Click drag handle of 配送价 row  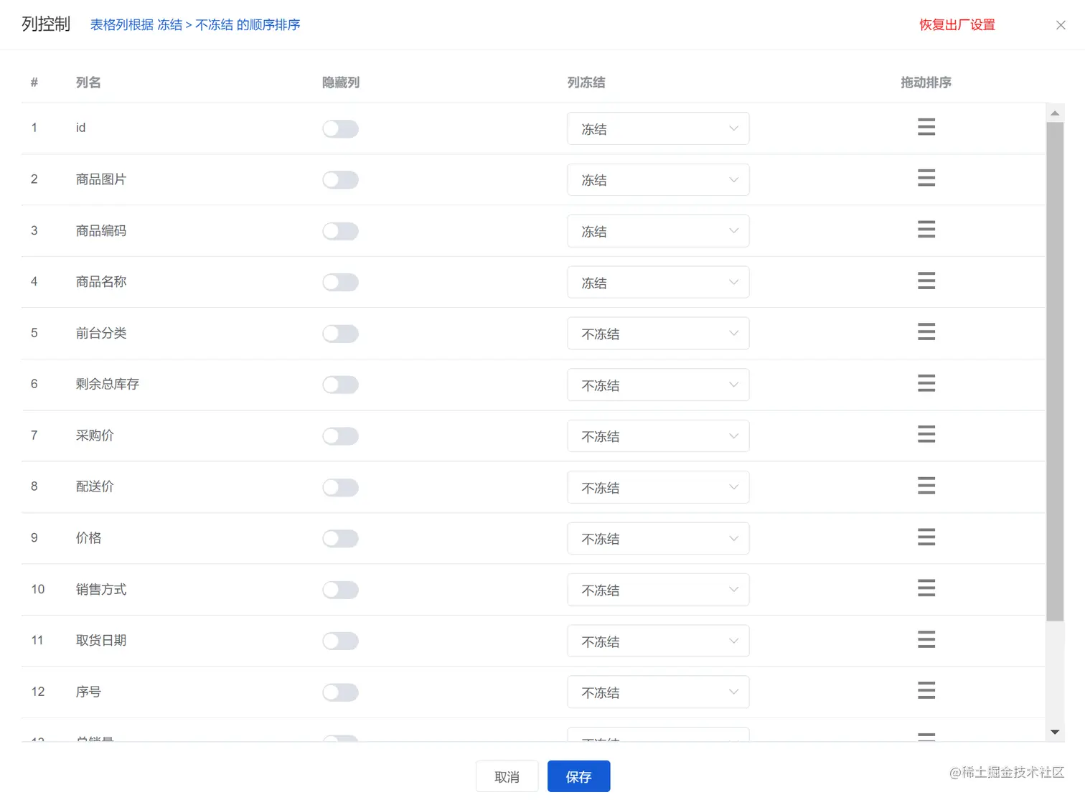[x=926, y=486]
